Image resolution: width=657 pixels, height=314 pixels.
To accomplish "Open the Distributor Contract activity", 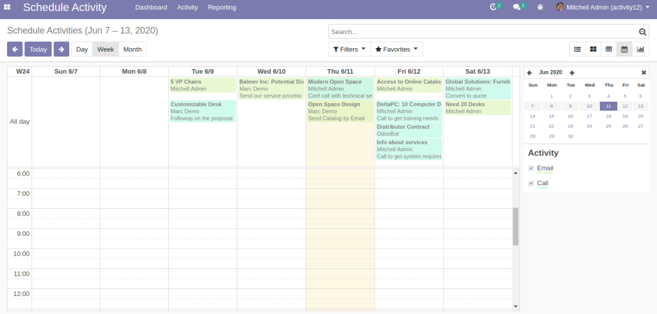I will 409,130.
